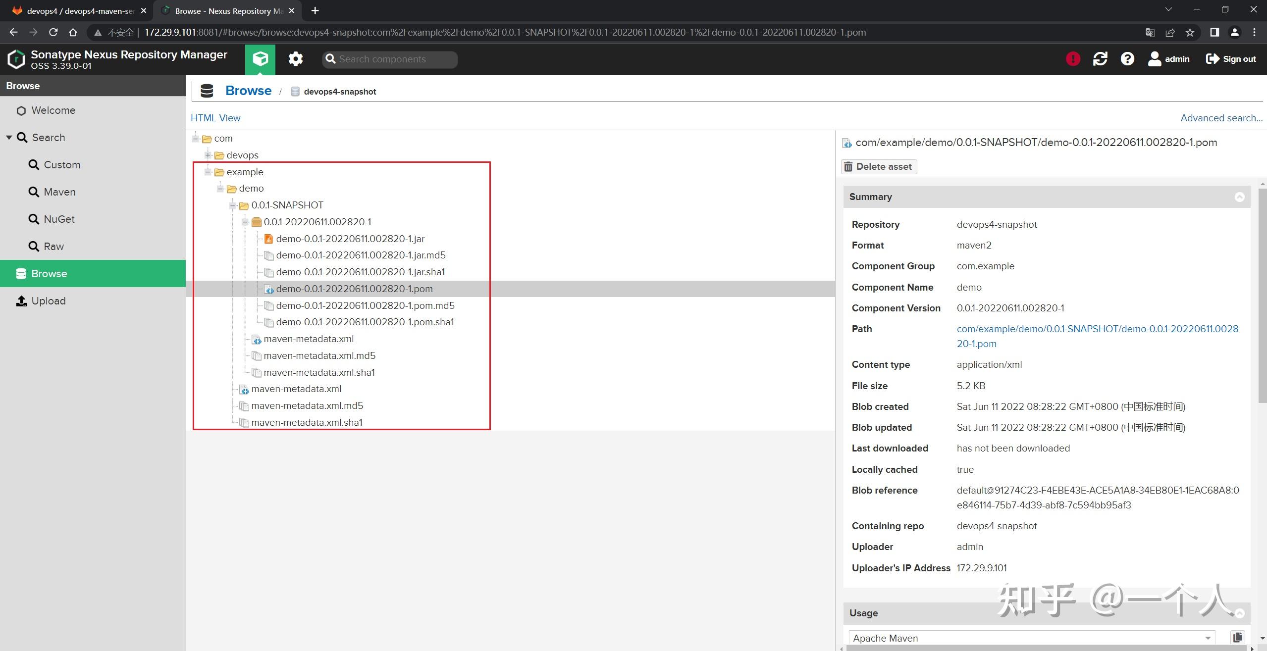Open the Apache Maven usage dropdown
This screenshot has height=651, width=1267.
pos(1208,638)
